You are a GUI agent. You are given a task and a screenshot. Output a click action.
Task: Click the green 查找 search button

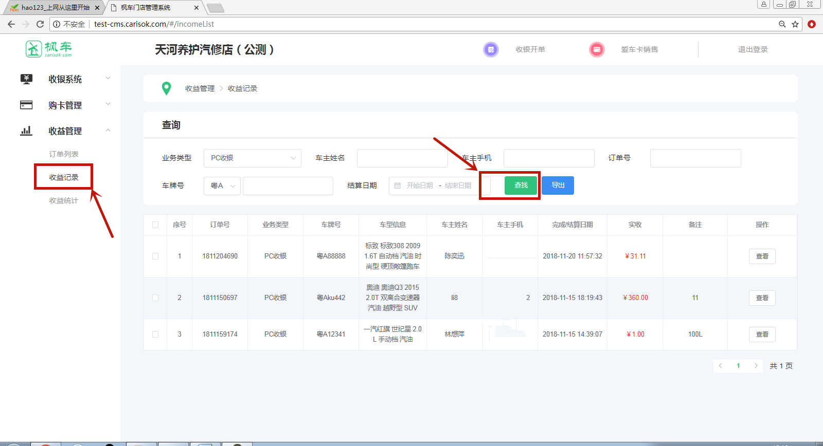click(x=521, y=185)
